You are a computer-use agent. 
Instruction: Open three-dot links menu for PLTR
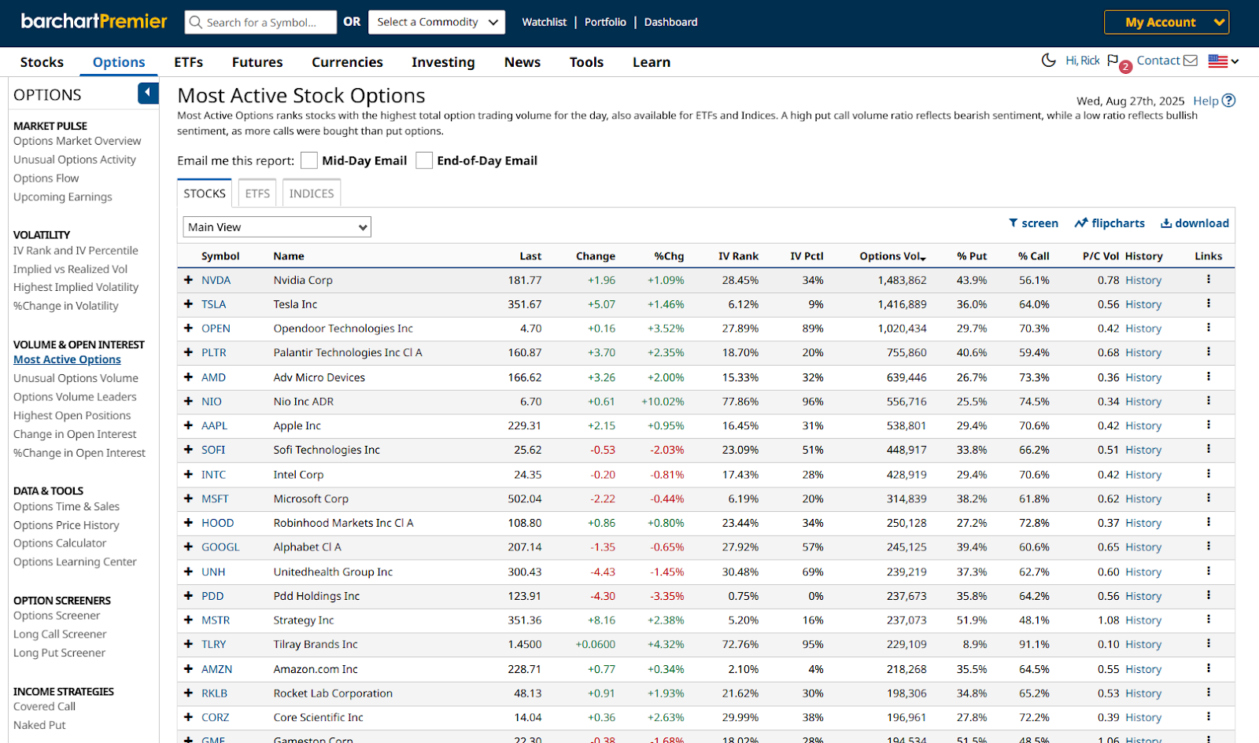(1209, 351)
